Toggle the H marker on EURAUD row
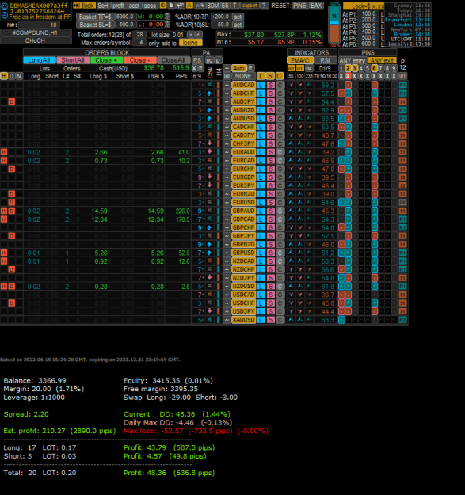This screenshot has width=465, height=495. [4, 152]
